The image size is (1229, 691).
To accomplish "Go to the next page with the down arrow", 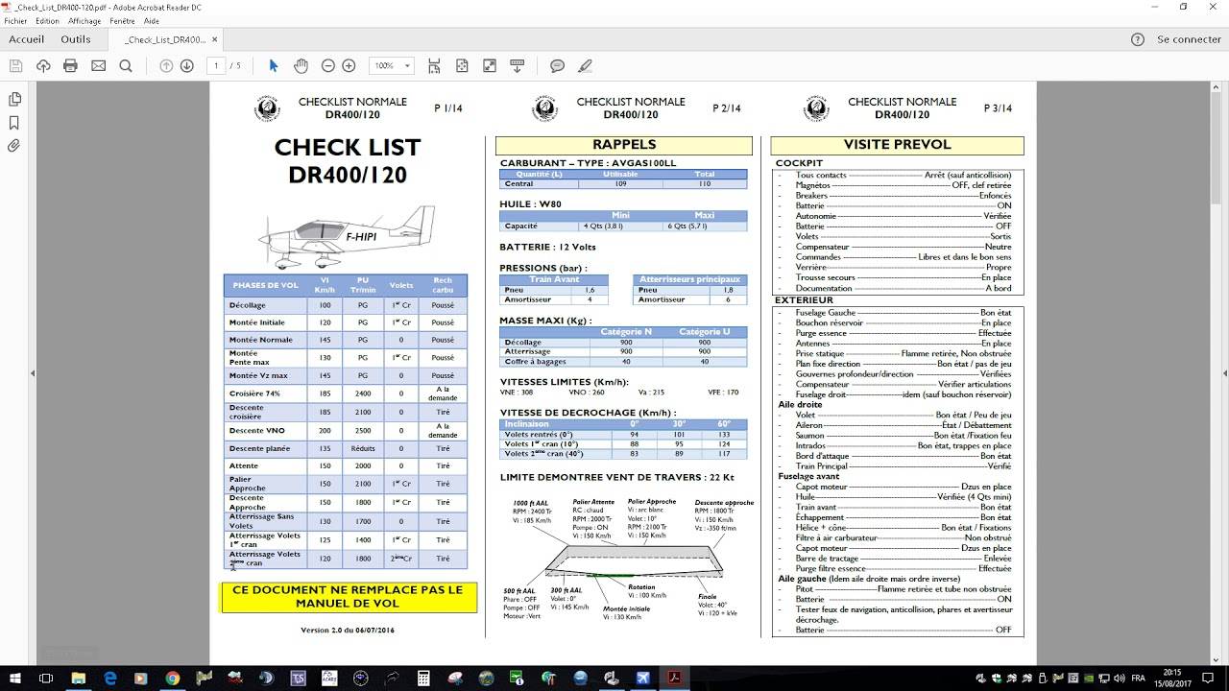I will pyautogui.click(x=187, y=66).
